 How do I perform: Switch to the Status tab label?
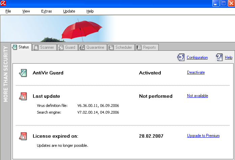coord(24,47)
